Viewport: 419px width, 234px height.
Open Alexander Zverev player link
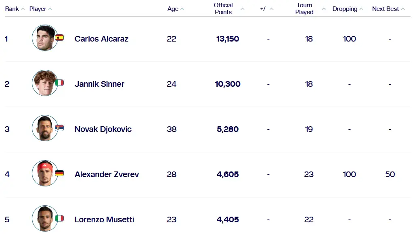pyautogui.click(x=107, y=174)
